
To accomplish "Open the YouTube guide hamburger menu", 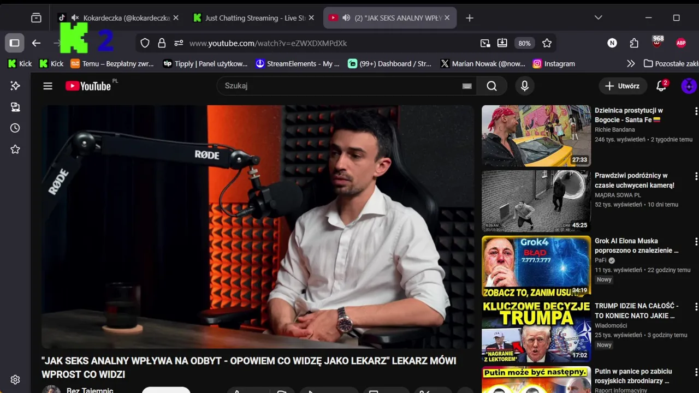I will coord(48,86).
